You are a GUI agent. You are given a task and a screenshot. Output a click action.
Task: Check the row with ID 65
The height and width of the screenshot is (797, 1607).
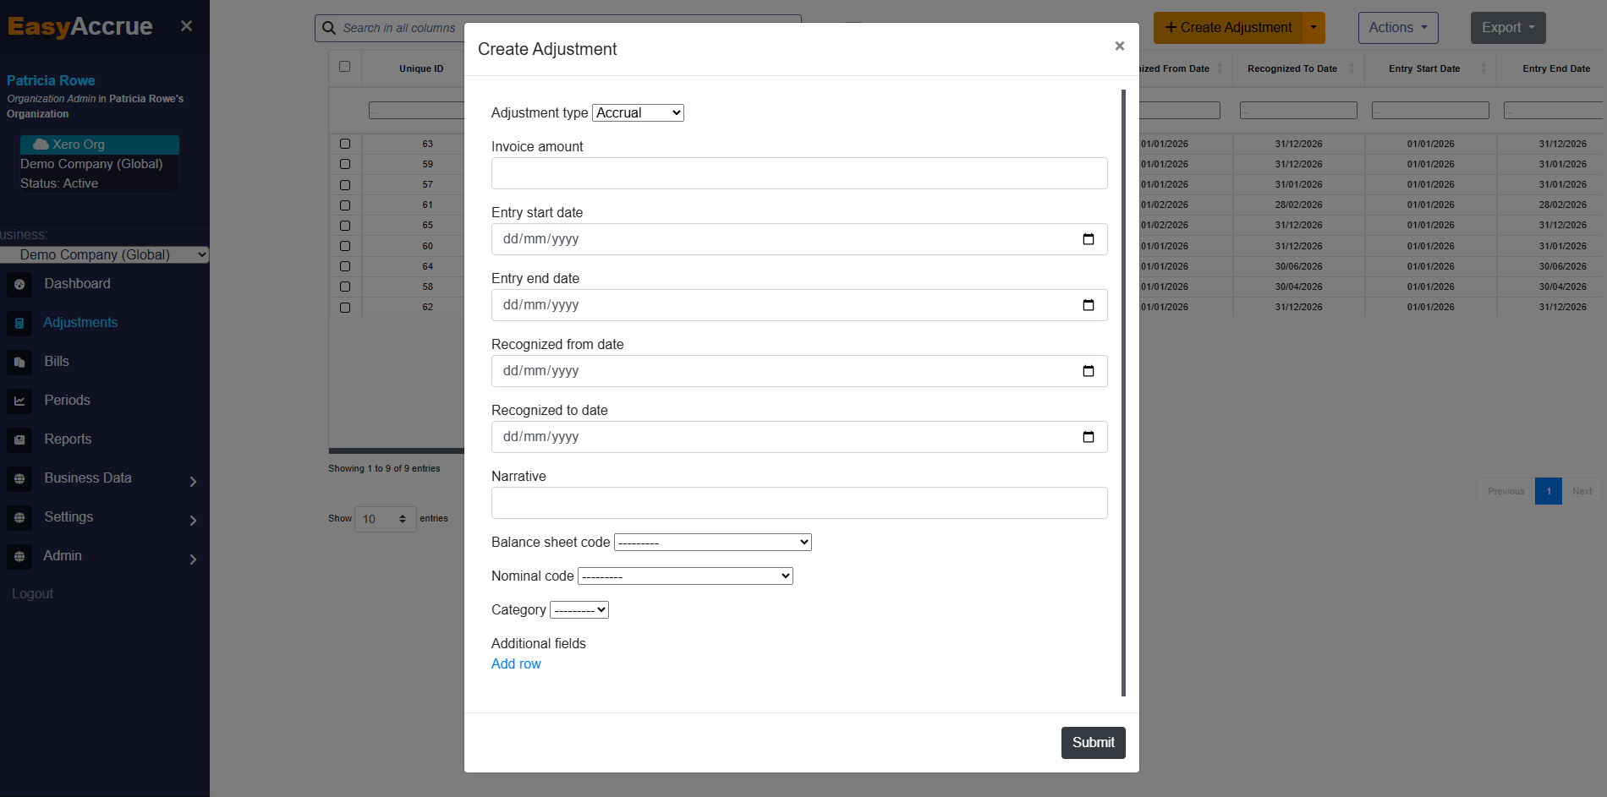click(345, 226)
